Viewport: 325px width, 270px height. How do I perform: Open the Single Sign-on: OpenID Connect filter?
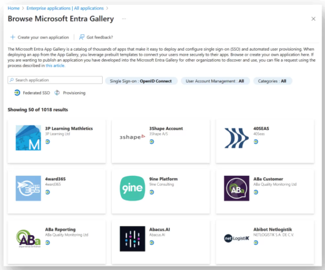click(x=141, y=81)
